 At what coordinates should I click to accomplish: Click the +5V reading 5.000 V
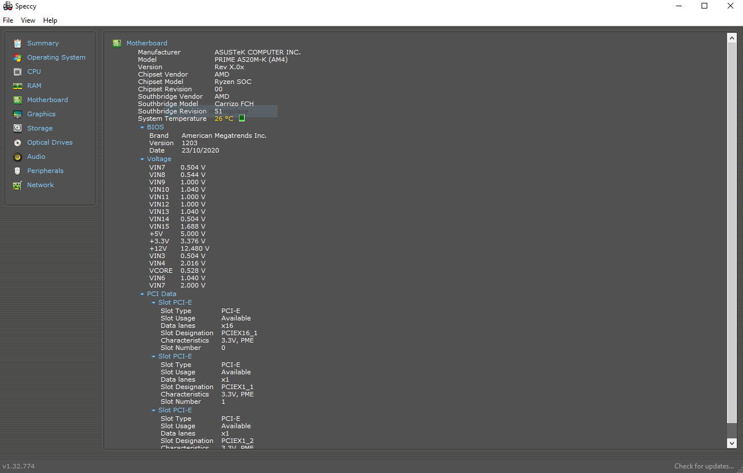[x=193, y=234]
